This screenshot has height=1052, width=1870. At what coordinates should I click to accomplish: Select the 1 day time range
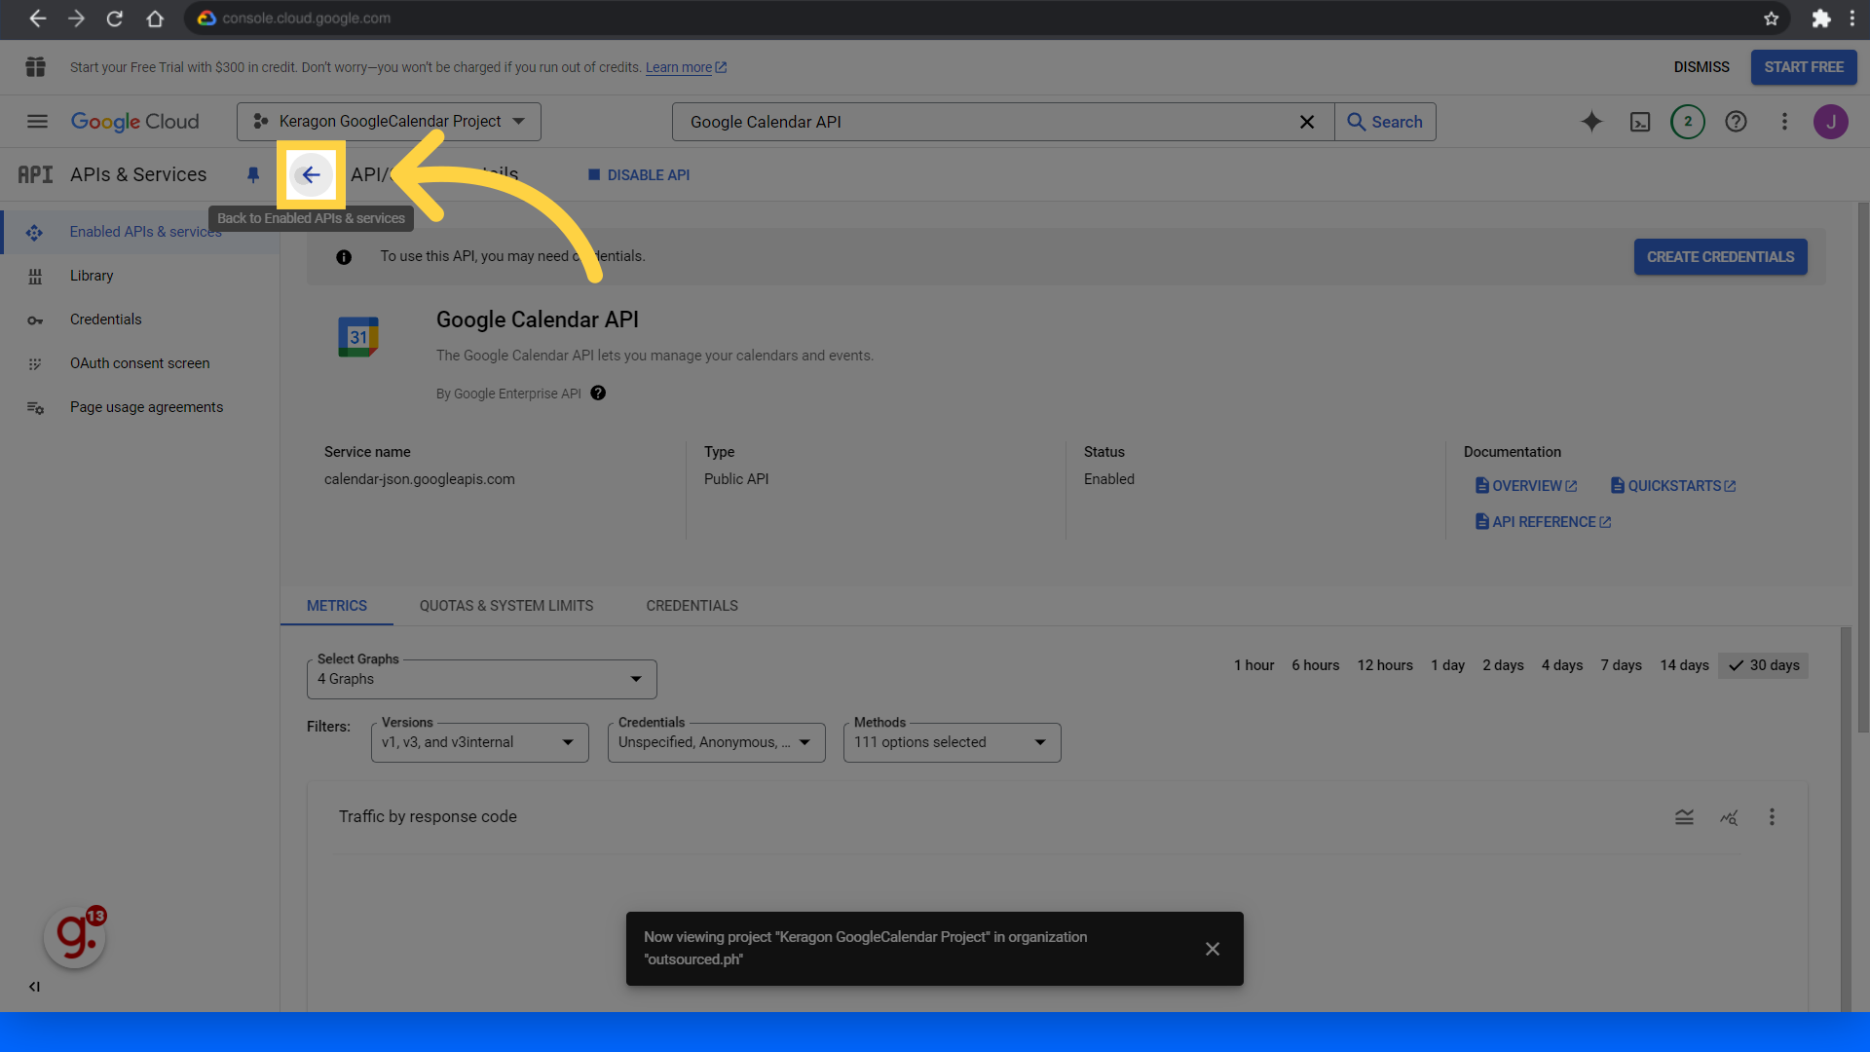(x=1447, y=665)
